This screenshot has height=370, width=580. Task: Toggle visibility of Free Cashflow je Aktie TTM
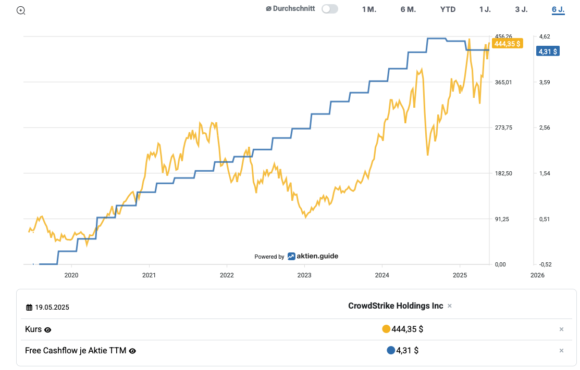(132, 351)
